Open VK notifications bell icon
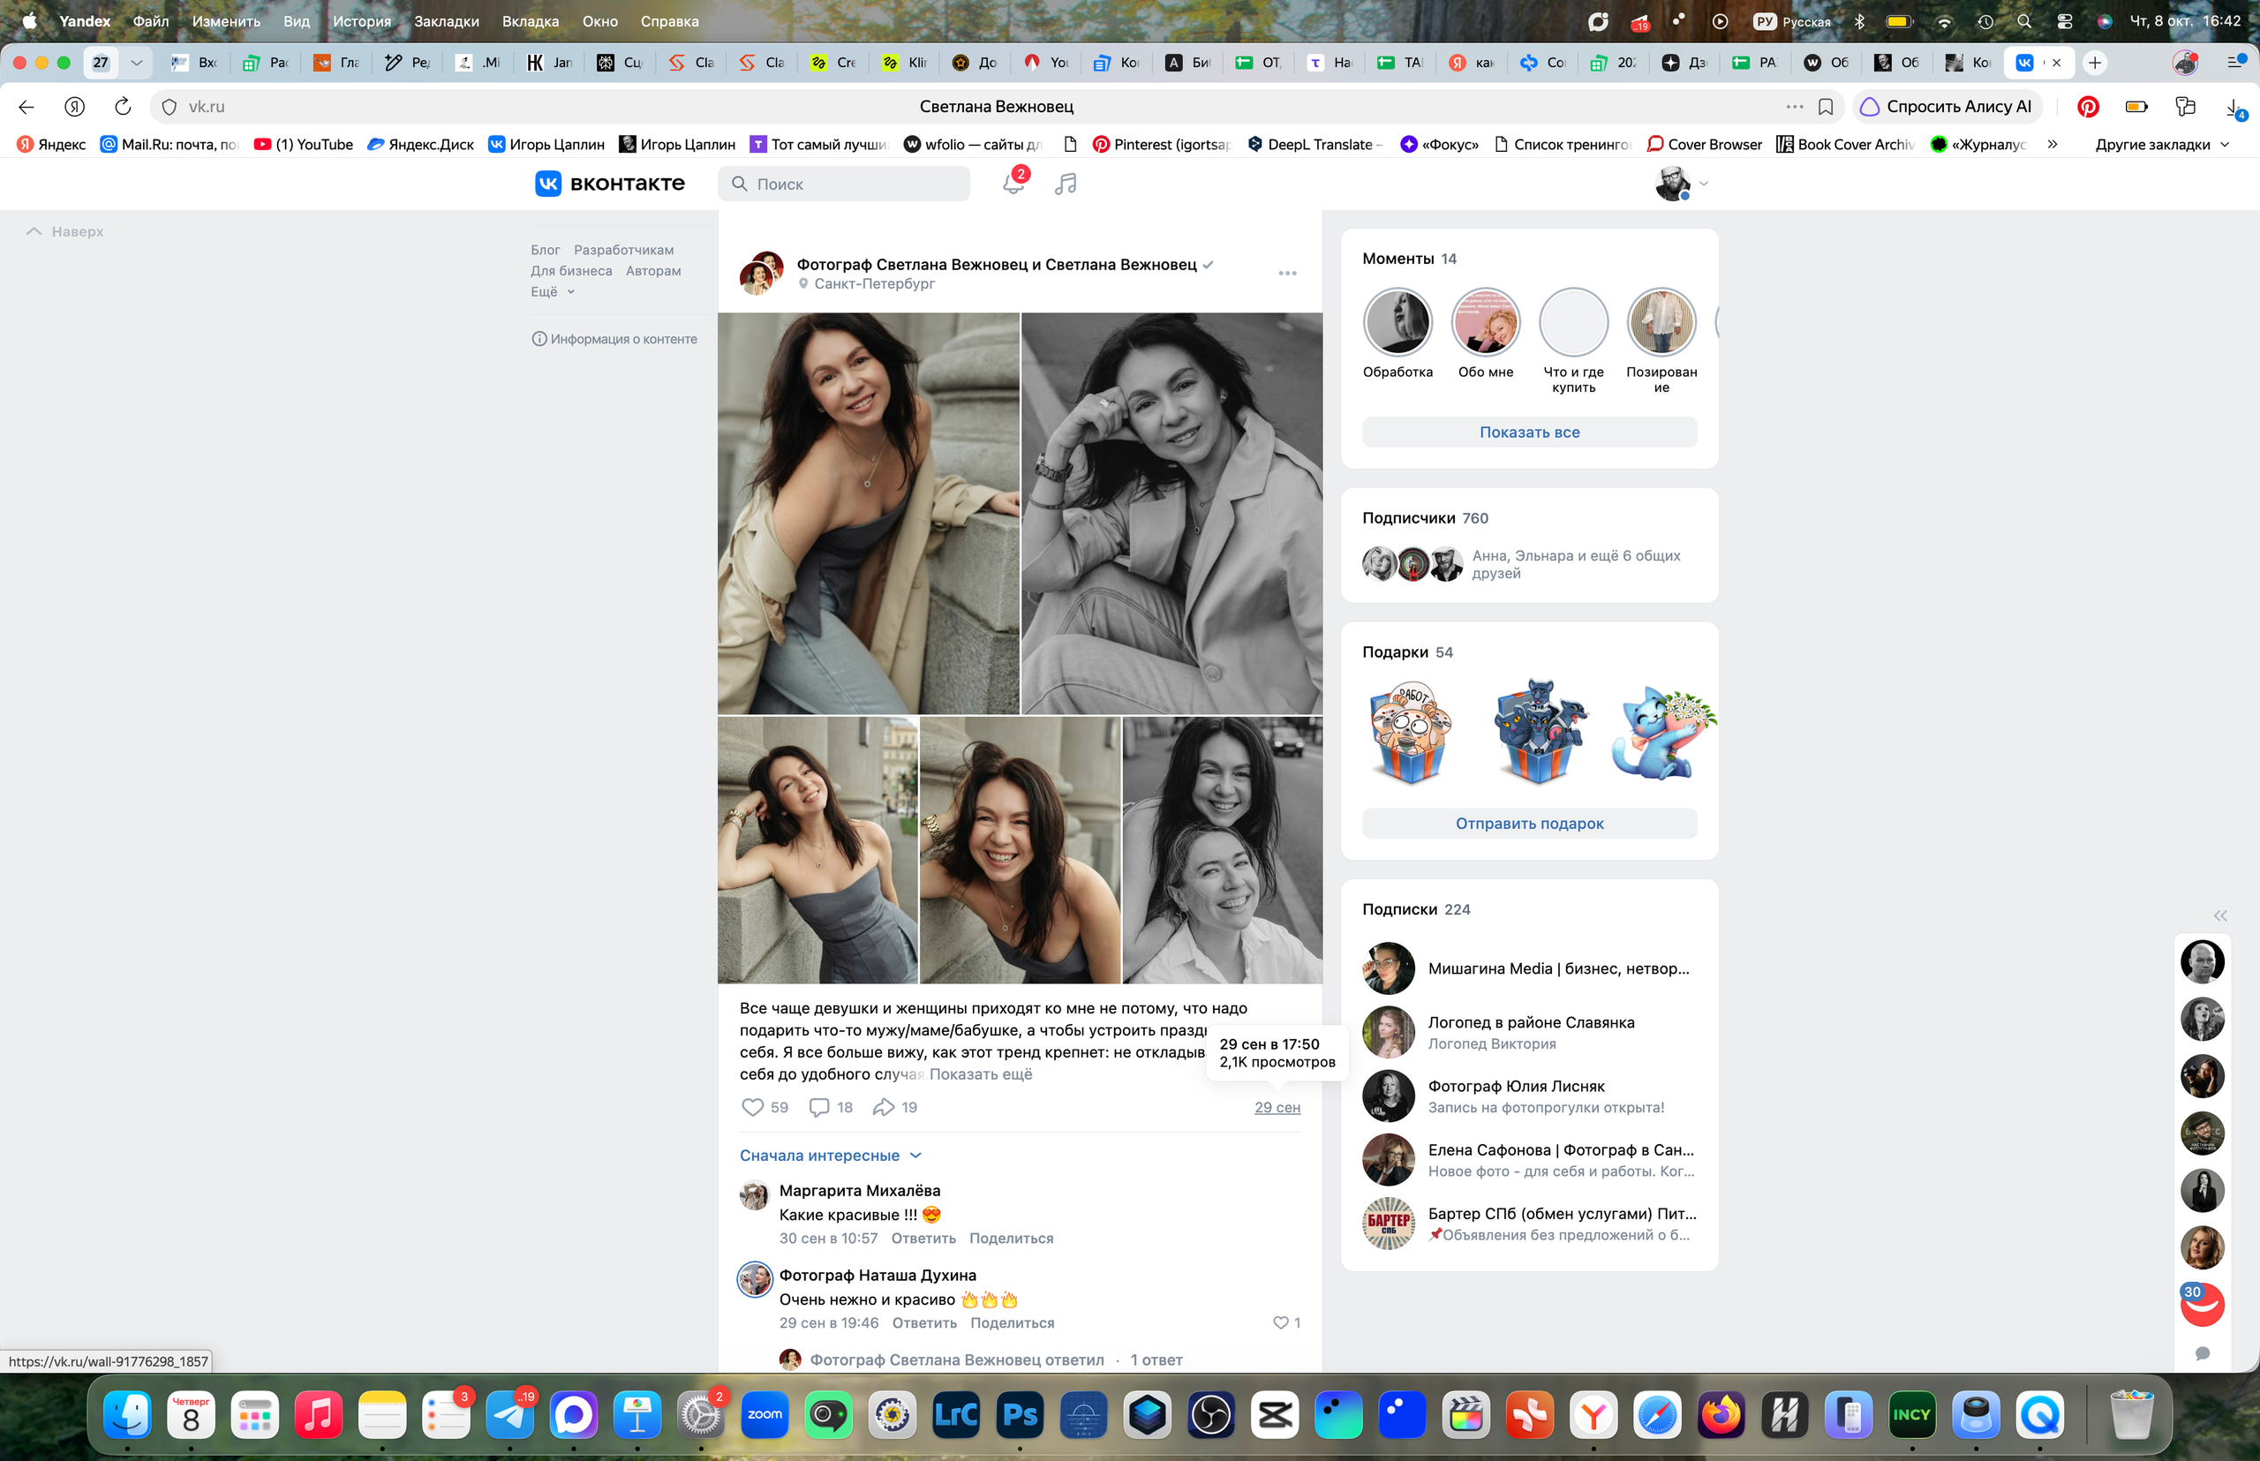2260x1461 pixels. coord(1013,183)
